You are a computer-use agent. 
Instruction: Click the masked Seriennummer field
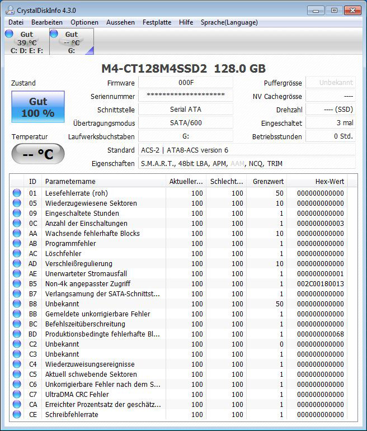[x=186, y=96]
